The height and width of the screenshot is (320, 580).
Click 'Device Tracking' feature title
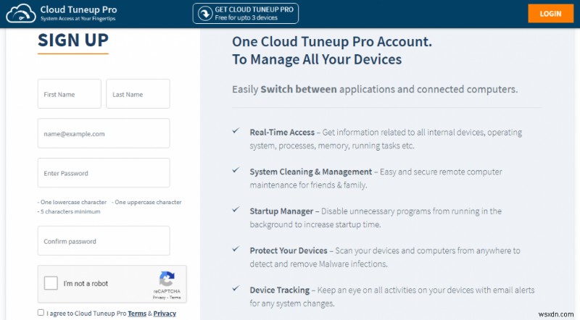click(280, 290)
